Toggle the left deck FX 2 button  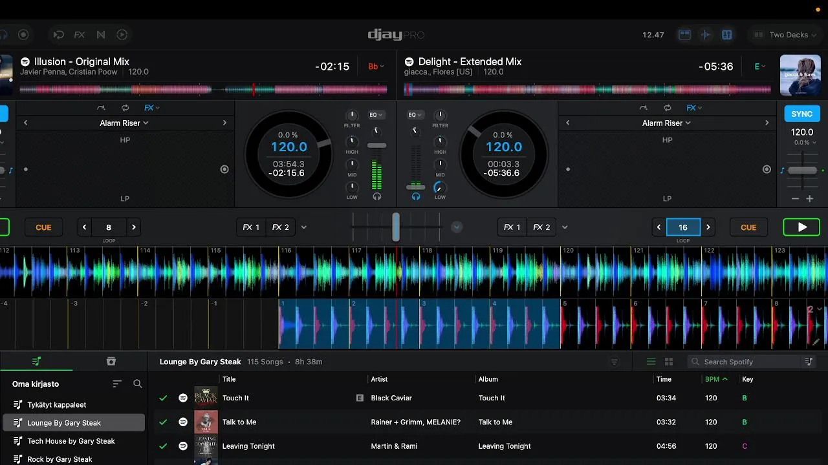280,227
